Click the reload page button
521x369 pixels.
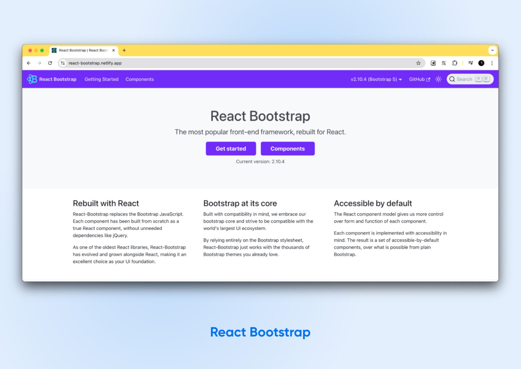50,63
